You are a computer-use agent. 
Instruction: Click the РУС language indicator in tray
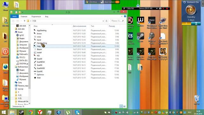click(190, 112)
